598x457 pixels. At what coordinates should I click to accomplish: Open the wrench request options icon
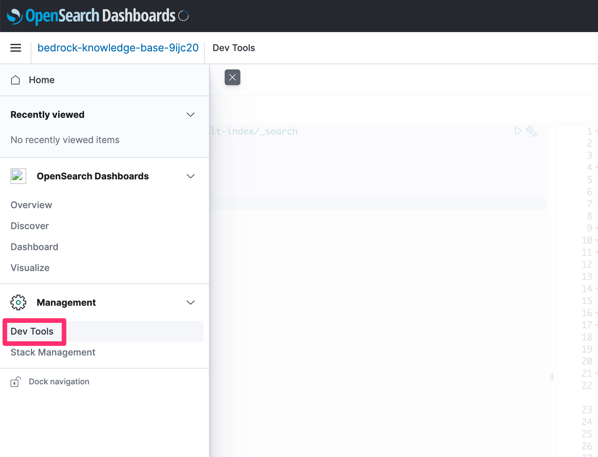click(x=532, y=131)
